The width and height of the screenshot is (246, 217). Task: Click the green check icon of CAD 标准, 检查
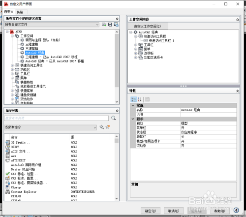coord(7,174)
